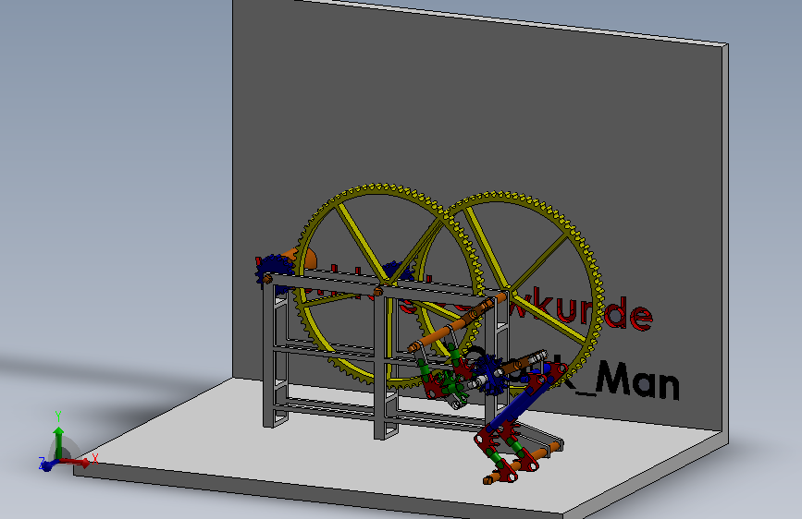Select the long blue leg link bar
Screen dimensions: 802x519
point(522,401)
